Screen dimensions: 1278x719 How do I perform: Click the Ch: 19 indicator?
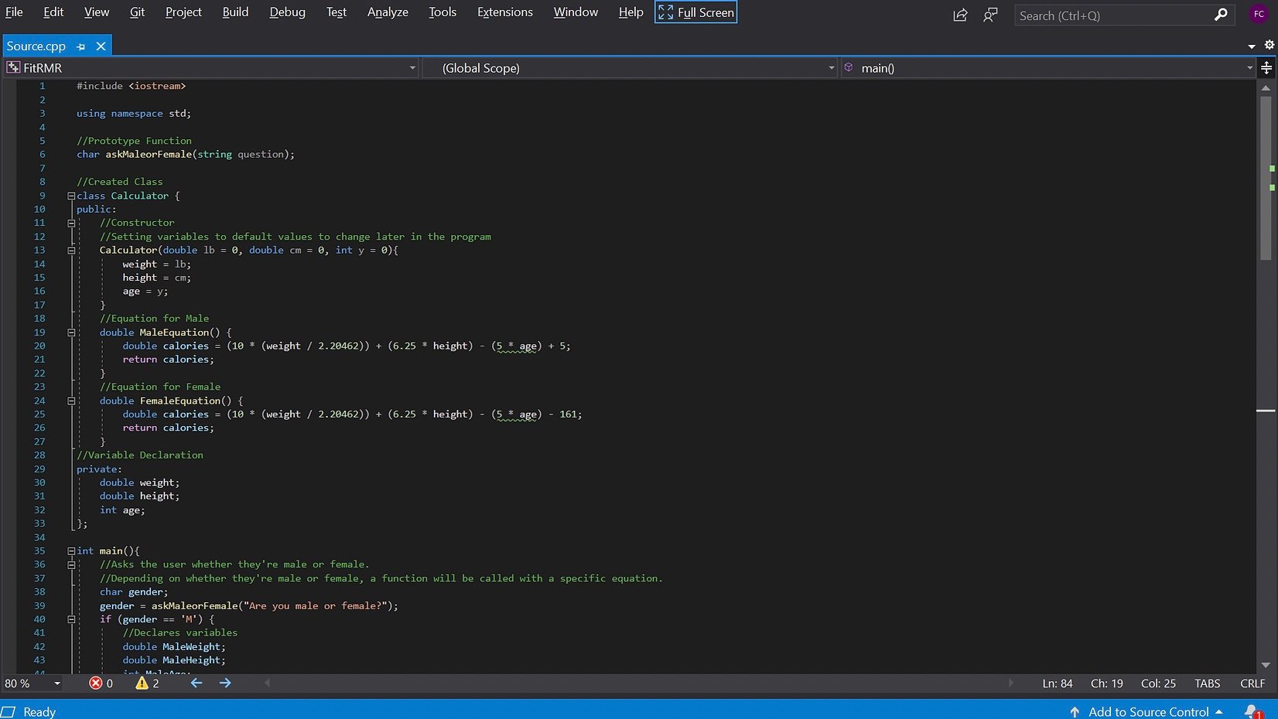[x=1107, y=683]
